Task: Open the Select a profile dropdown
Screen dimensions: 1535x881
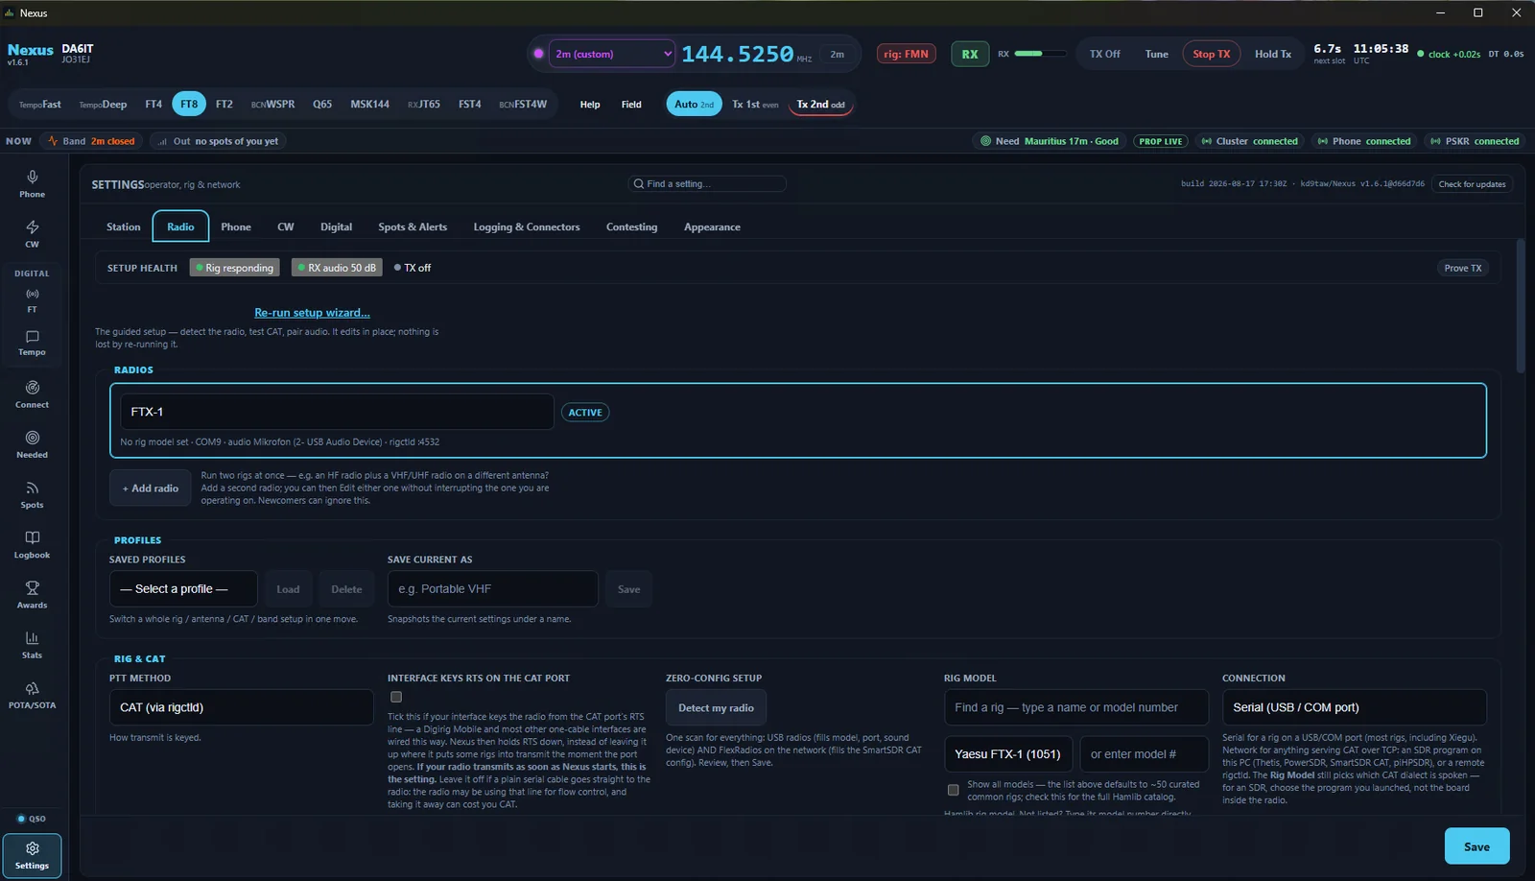Action: [x=182, y=589]
